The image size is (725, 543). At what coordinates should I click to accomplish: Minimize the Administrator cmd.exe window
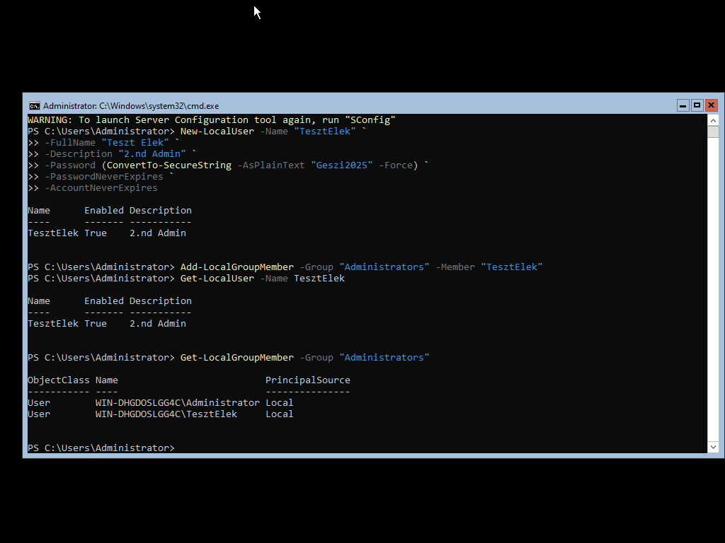[x=683, y=105]
